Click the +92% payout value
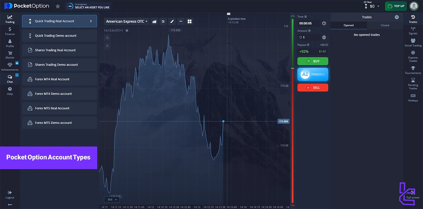Screen dimensions: 423x209 [x=304, y=52]
